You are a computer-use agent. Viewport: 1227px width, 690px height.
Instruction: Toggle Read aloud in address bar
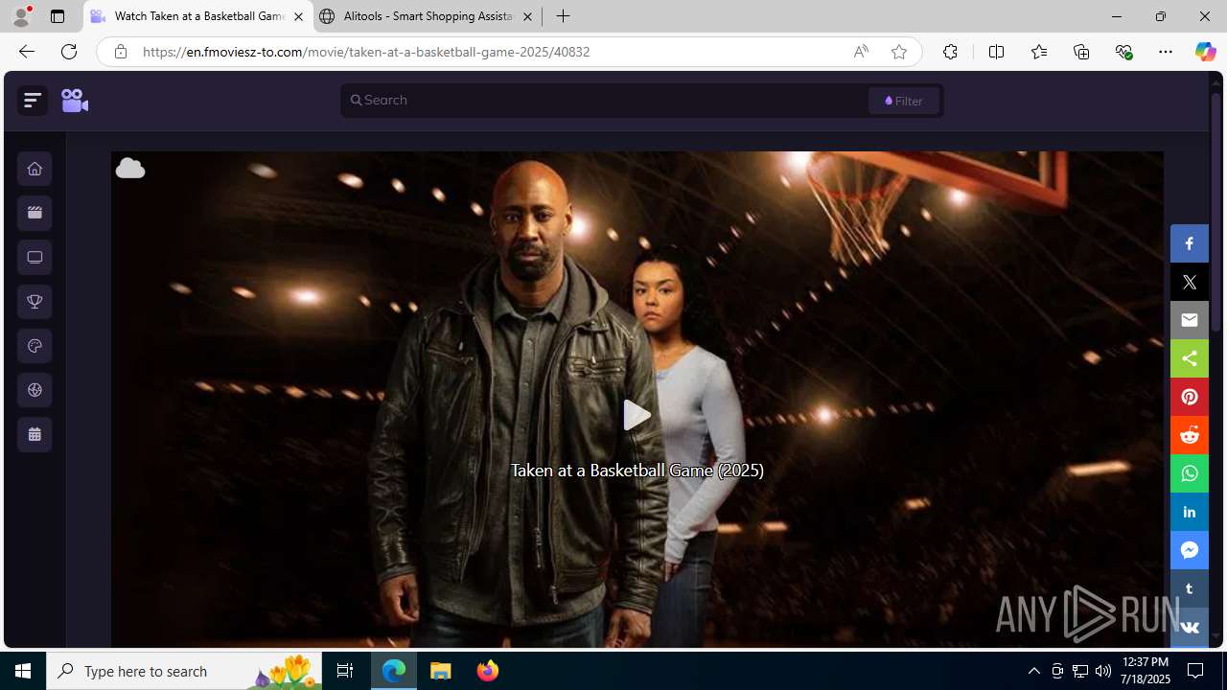point(861,52)
